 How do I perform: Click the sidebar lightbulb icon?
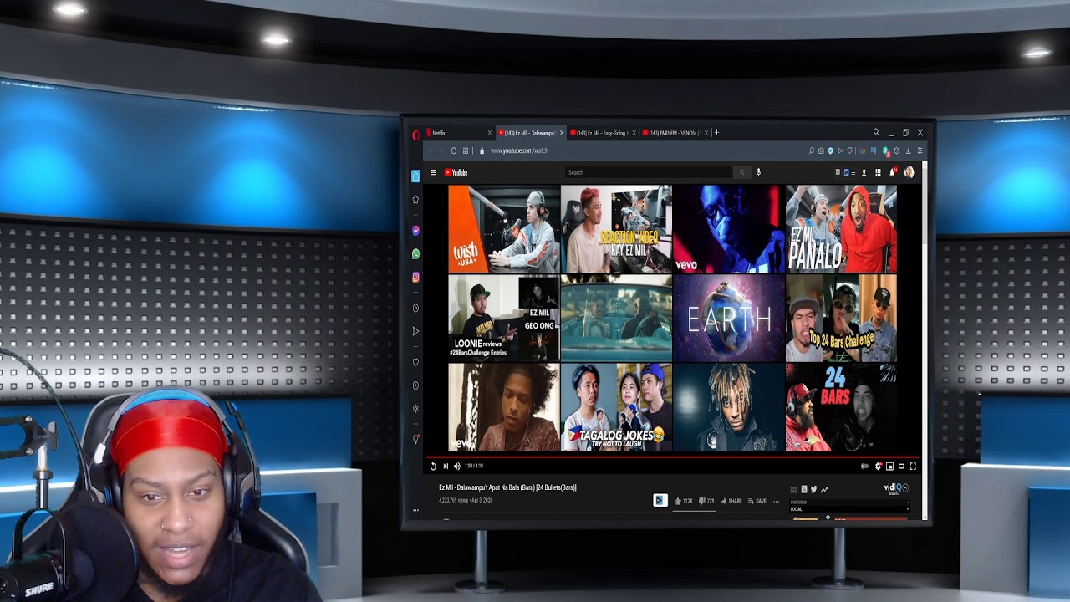(415, 439)
